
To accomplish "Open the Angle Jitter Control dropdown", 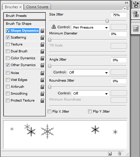I will coord(88,72).
